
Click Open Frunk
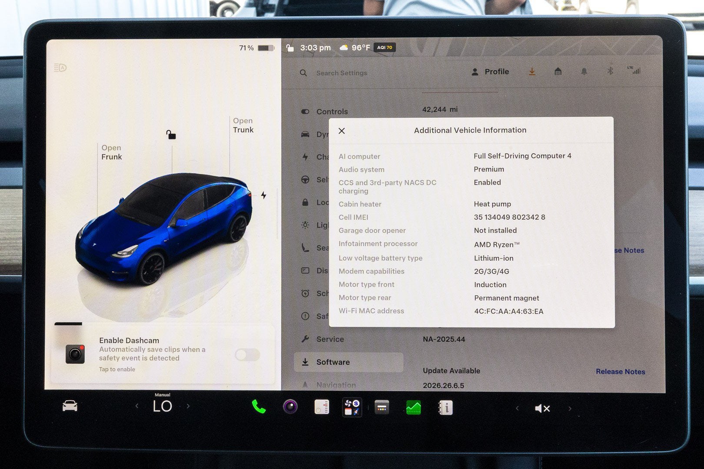click(x=112, y=152)
